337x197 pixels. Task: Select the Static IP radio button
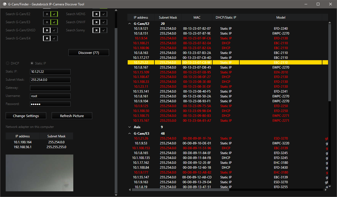pyautogui.click(x=32, y=63)
